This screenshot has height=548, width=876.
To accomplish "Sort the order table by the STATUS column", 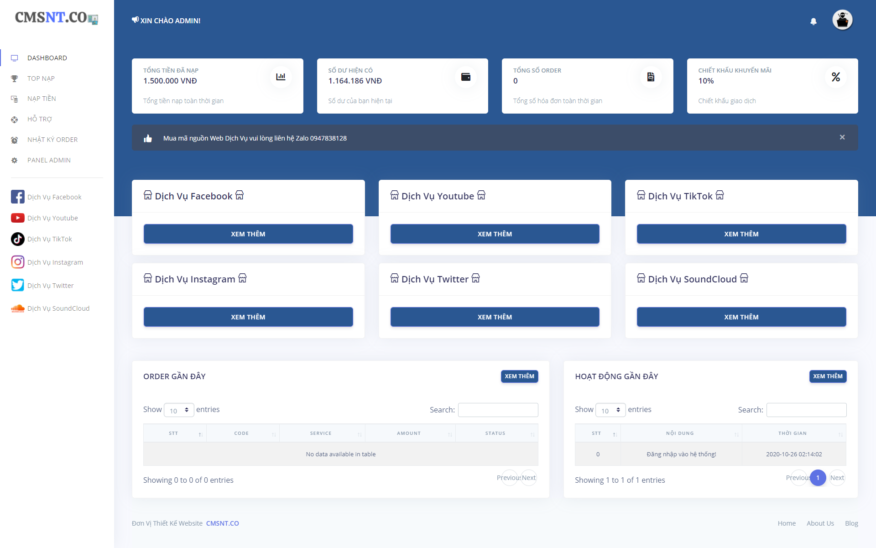I will (496, 433).
